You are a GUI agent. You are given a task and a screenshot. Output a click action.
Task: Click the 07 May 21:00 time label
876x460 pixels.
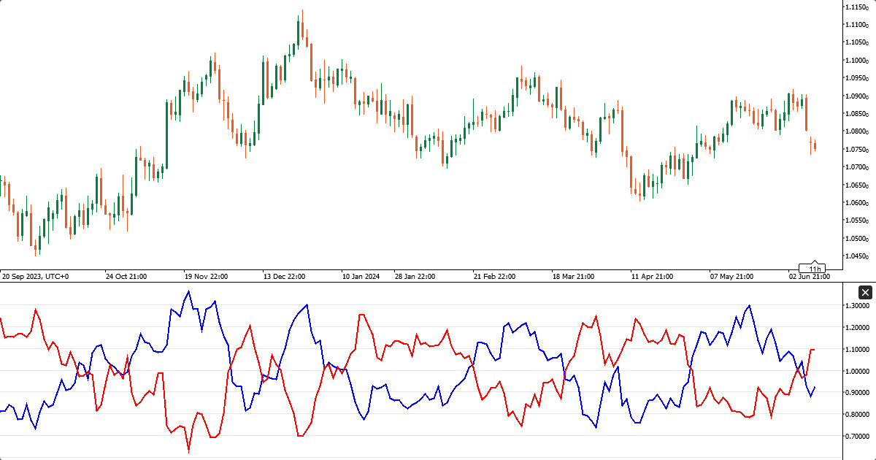click(731, 277)
